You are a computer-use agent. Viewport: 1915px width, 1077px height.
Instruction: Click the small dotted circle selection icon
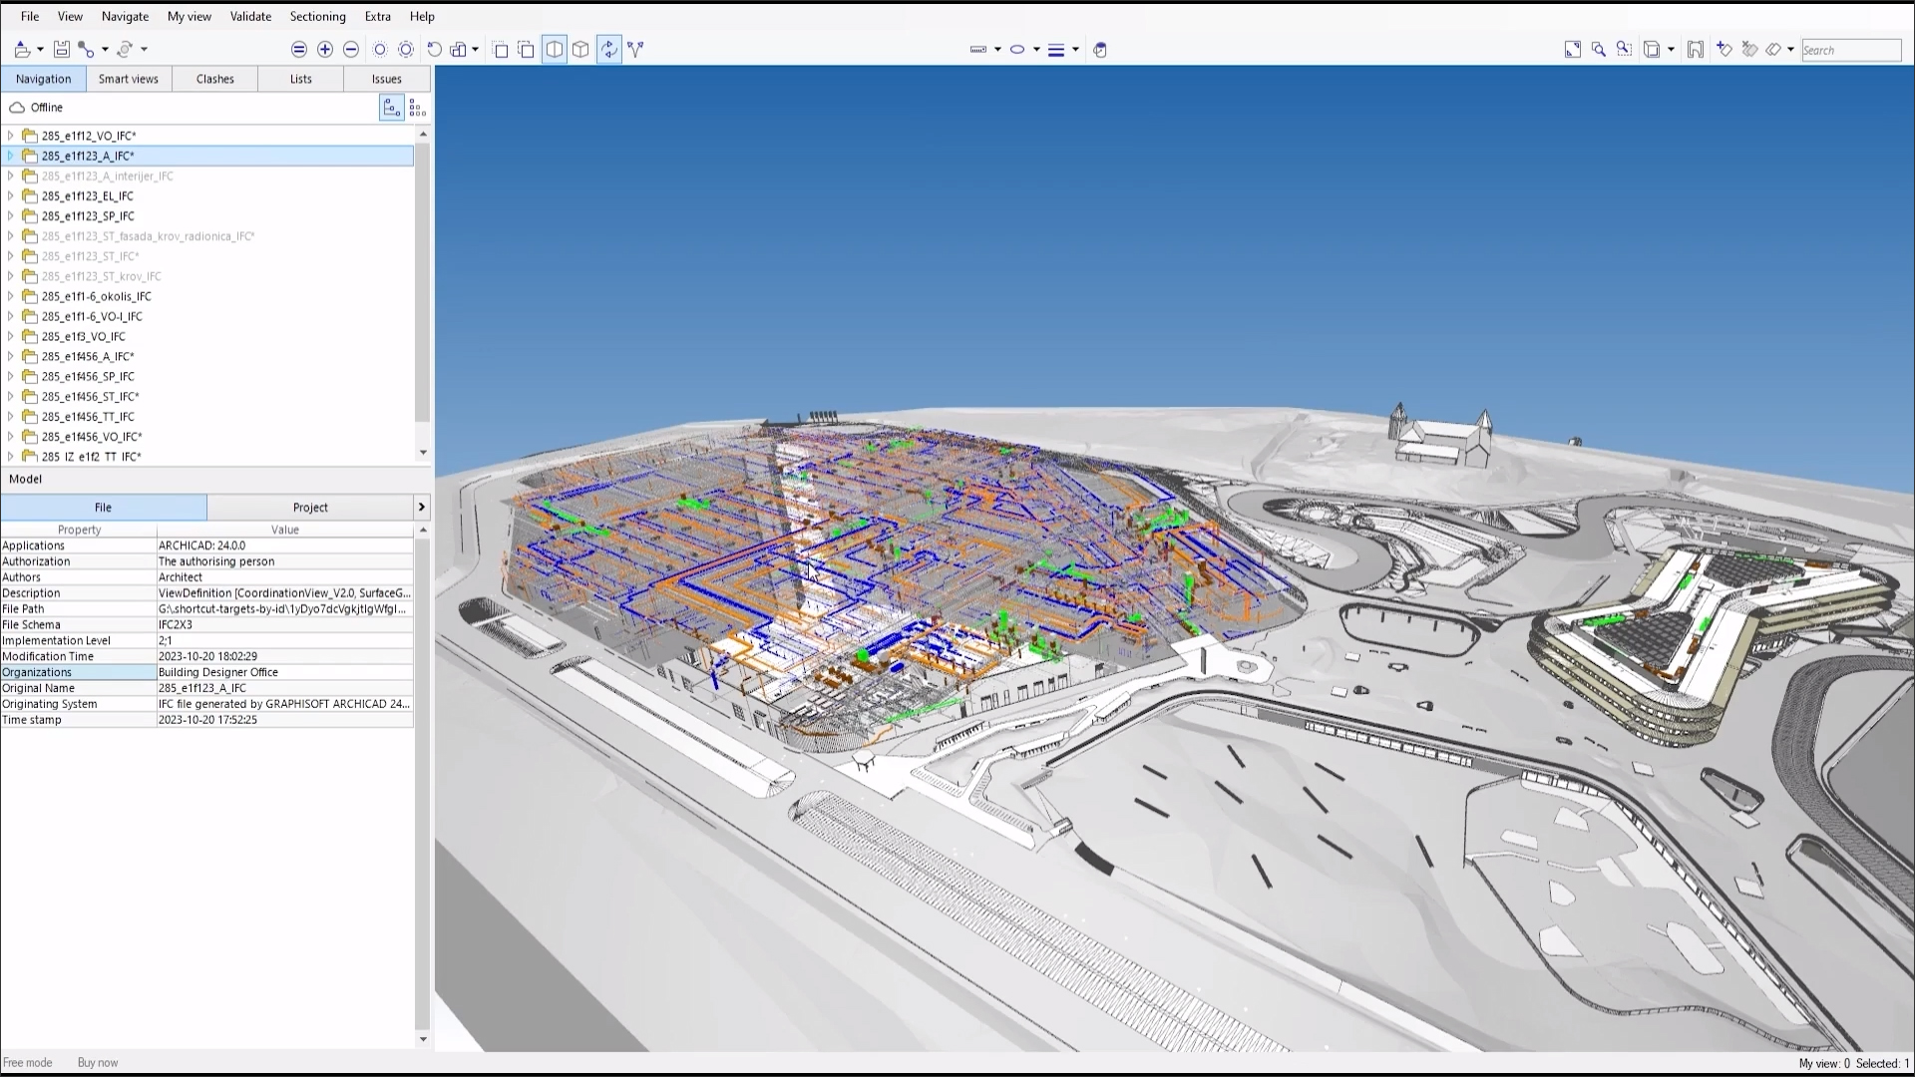click(380, 50)
